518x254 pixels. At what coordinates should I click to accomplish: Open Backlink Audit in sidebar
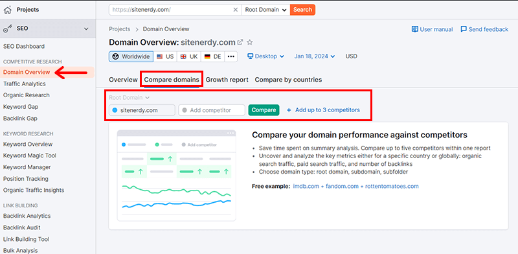tap(22, 227)
